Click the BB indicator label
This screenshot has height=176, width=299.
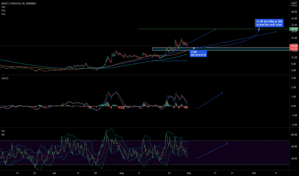point(3,135)
